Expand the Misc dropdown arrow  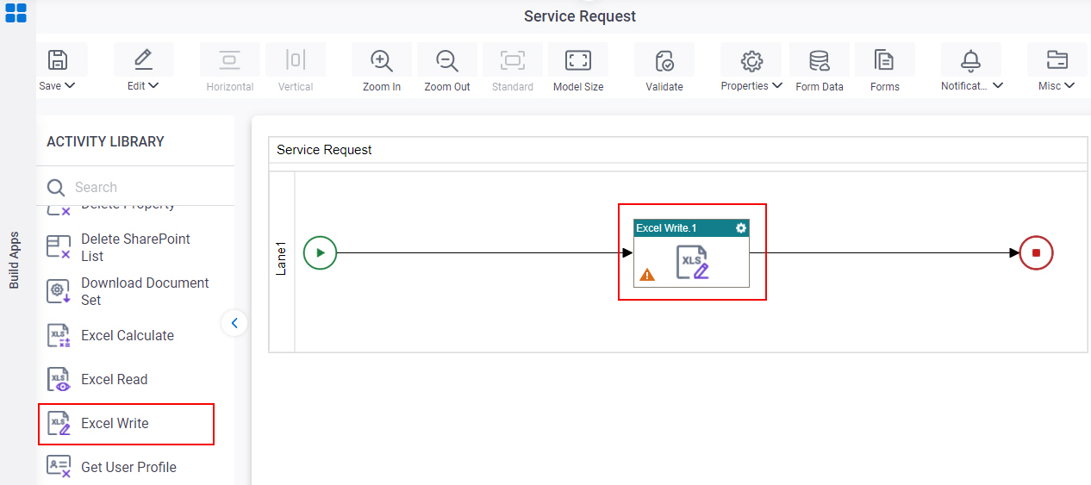(1069, 85)
